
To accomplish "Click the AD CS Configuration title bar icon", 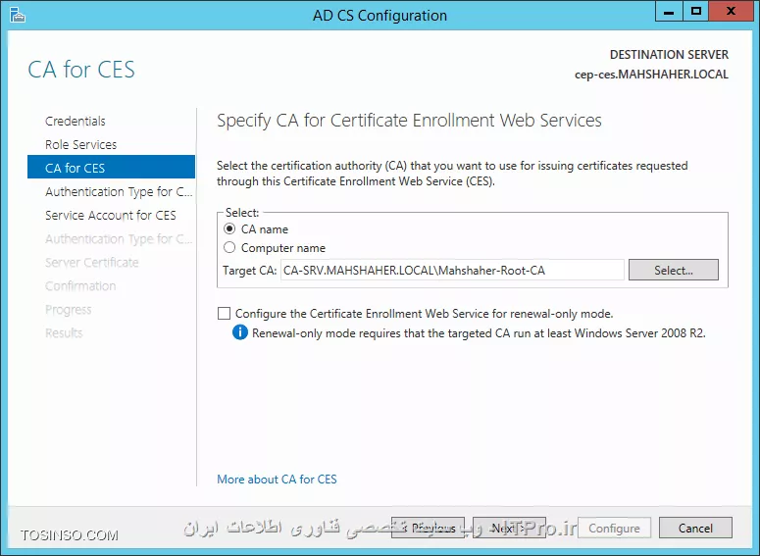I will coord(17,15).
